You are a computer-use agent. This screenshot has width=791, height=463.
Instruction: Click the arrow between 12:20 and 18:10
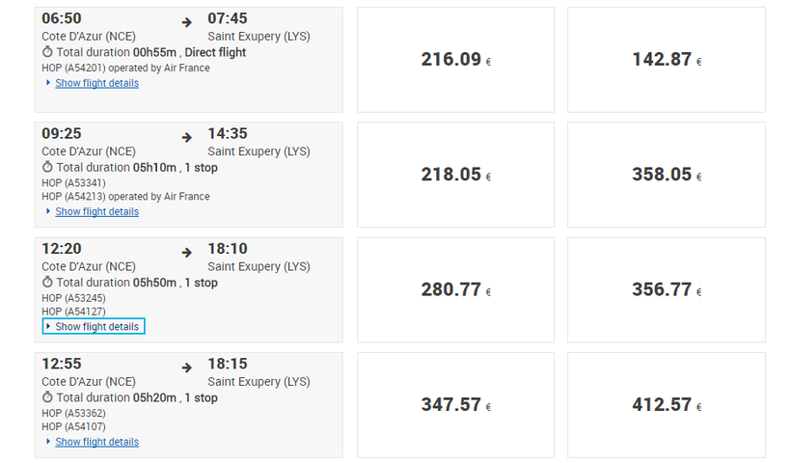187,253
